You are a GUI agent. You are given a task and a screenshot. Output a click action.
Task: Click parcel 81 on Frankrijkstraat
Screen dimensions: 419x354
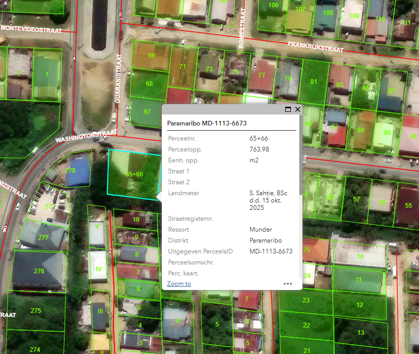click(x=313, y=82)
